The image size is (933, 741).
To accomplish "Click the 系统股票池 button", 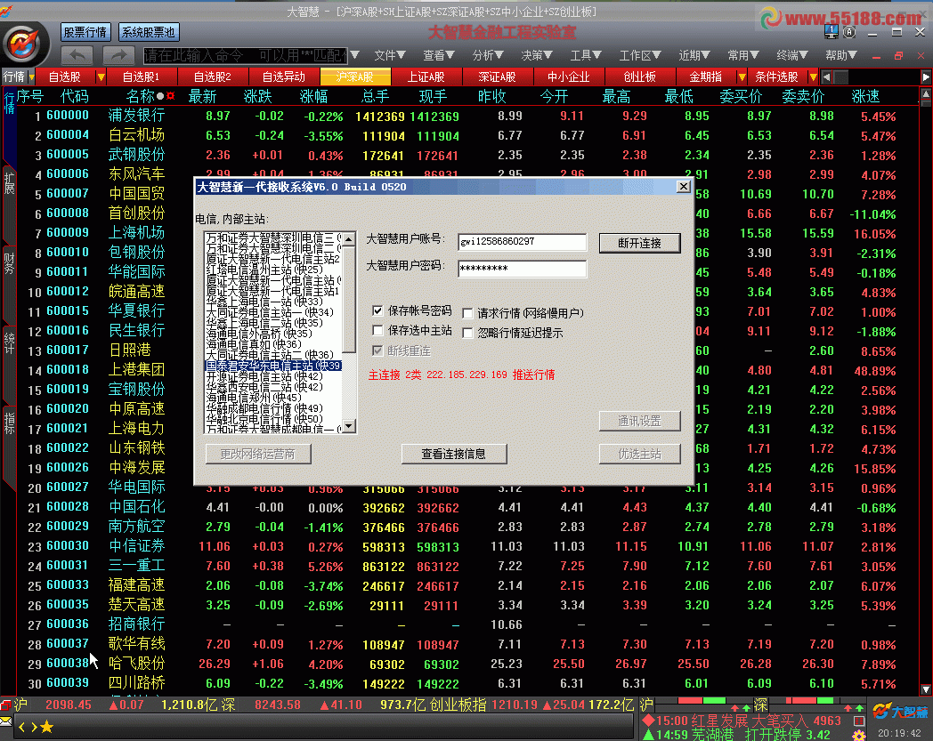I will coord(149,32).
